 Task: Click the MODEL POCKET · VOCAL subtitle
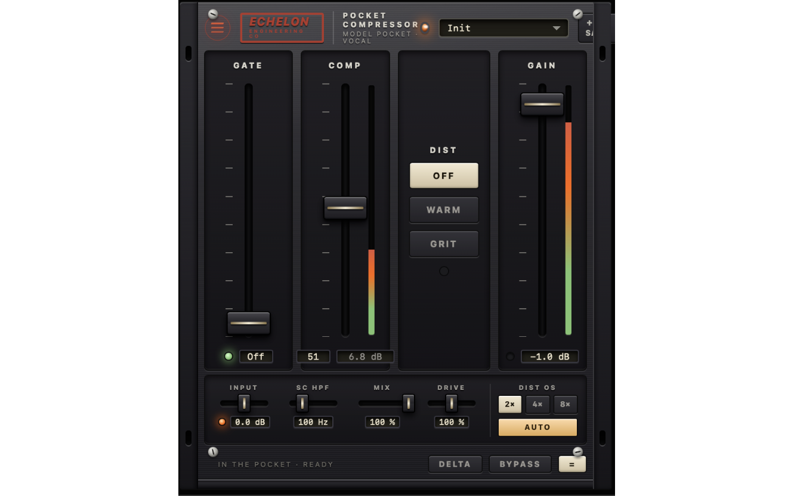coord(380,38)
